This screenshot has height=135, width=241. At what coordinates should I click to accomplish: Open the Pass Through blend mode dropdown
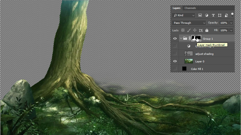189,23
